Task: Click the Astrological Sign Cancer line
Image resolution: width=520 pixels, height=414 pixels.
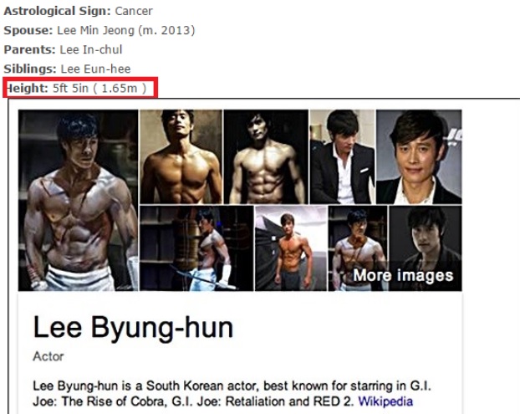Action: click(78, 11)
